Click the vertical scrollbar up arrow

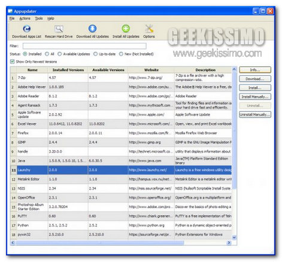(234, 69)
